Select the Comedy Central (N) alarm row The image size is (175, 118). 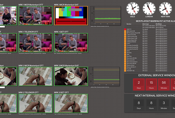tap(150, 47)
